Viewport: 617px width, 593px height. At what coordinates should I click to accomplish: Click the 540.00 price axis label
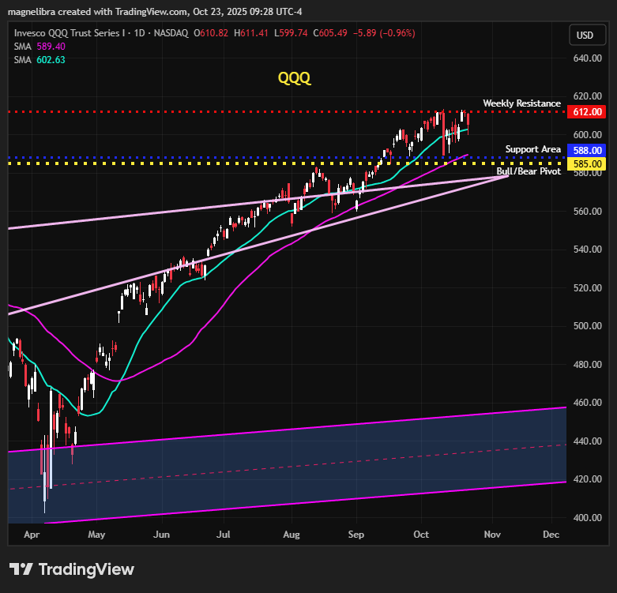tap(588, 250)
